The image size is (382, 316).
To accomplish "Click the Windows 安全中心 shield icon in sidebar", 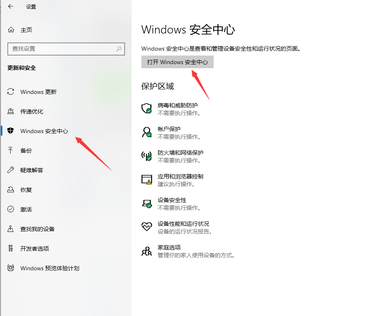I will (11, 131).
